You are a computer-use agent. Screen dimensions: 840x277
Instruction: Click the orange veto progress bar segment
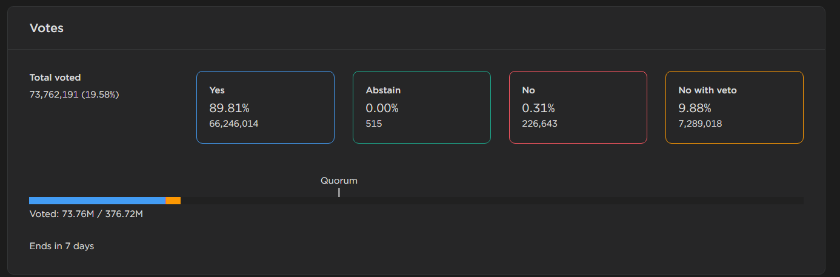[173, 201]
